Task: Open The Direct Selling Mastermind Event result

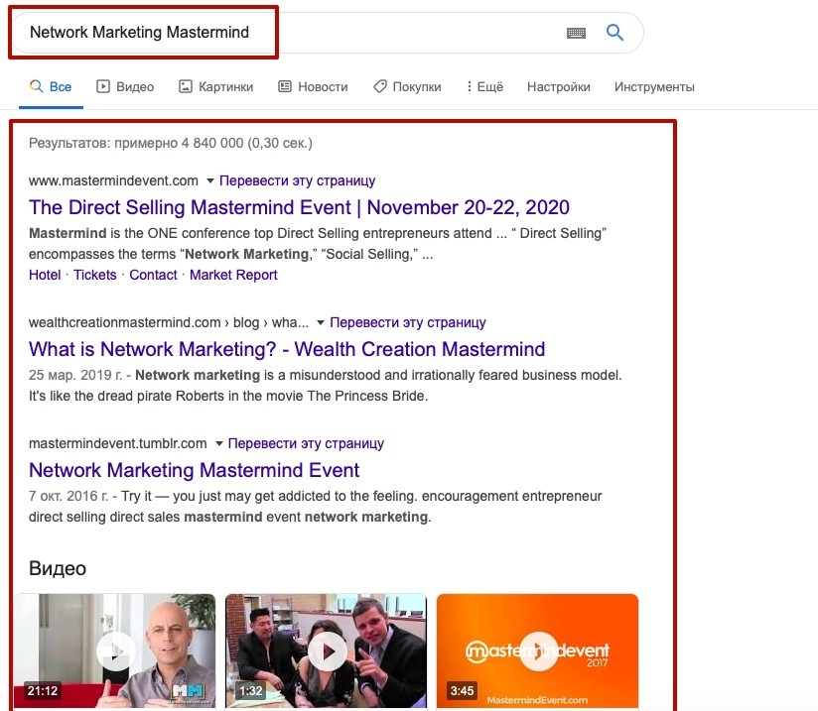Action: coord(299,207)
